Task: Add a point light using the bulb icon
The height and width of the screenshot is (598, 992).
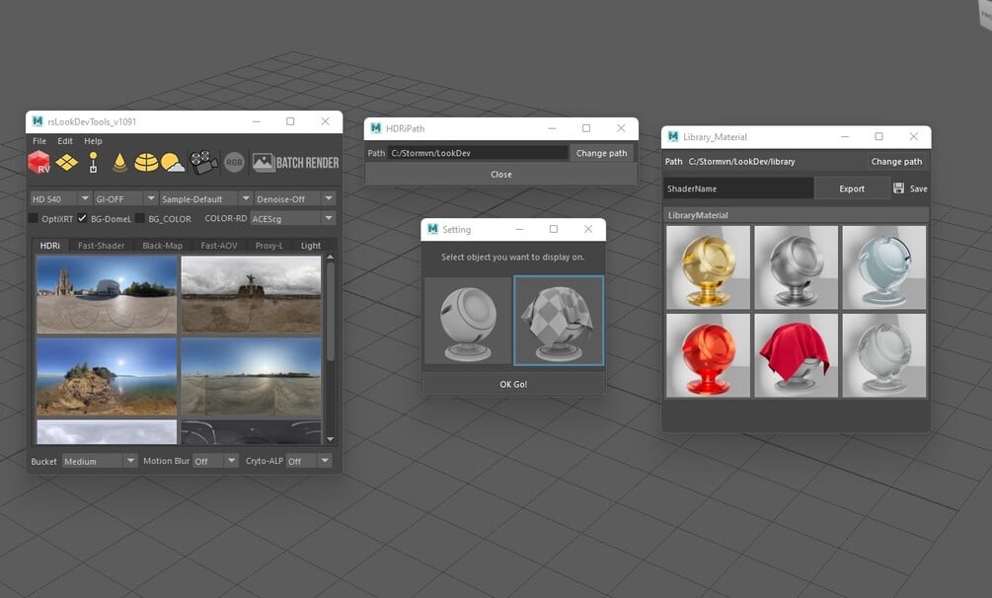Action: tap(93, 162)
